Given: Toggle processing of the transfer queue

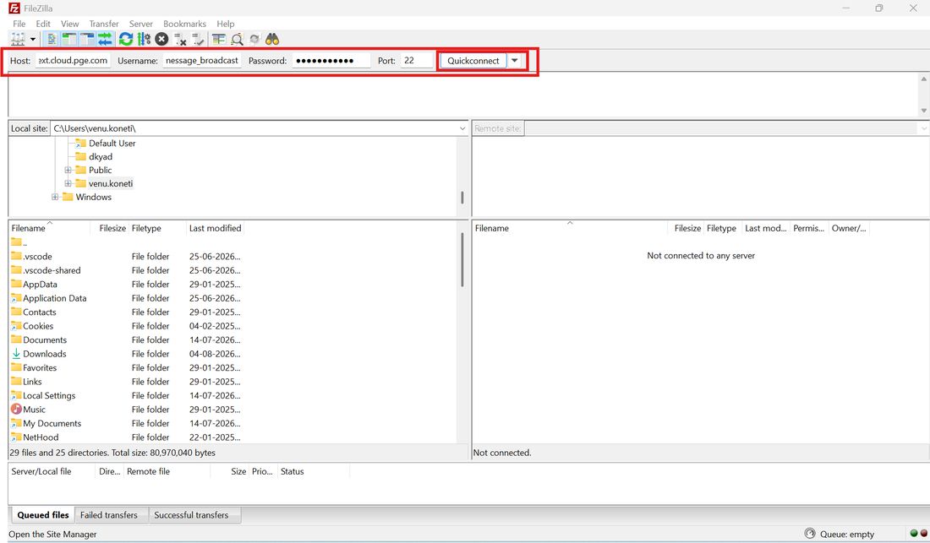Looking at the screenshot, I should click(x=144, y=39).
